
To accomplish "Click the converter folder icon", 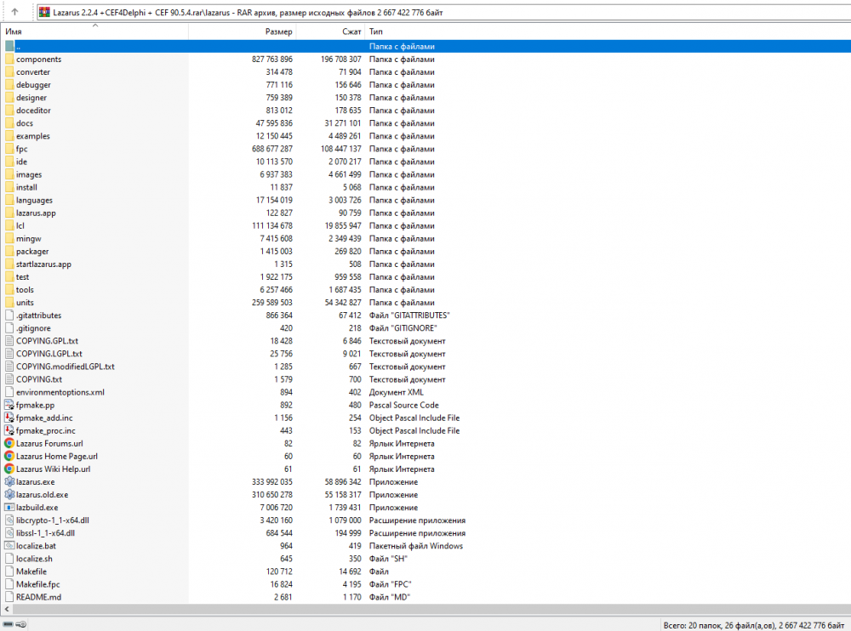I will click(x=9, y=72).
